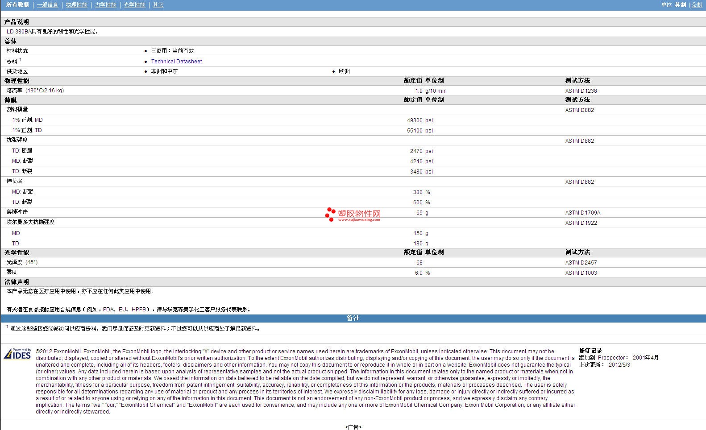Click the 备注 section header bar

pyautogui.click(x=353, y=318)
